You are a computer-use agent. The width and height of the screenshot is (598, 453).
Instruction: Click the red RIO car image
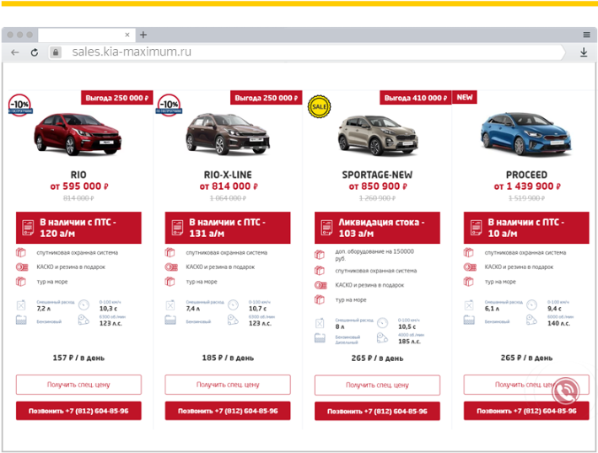(78, 134)
